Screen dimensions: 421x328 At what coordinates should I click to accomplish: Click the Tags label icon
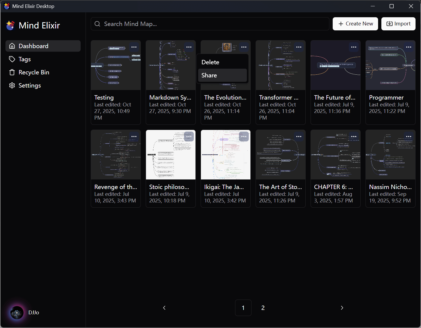point(12,59)
